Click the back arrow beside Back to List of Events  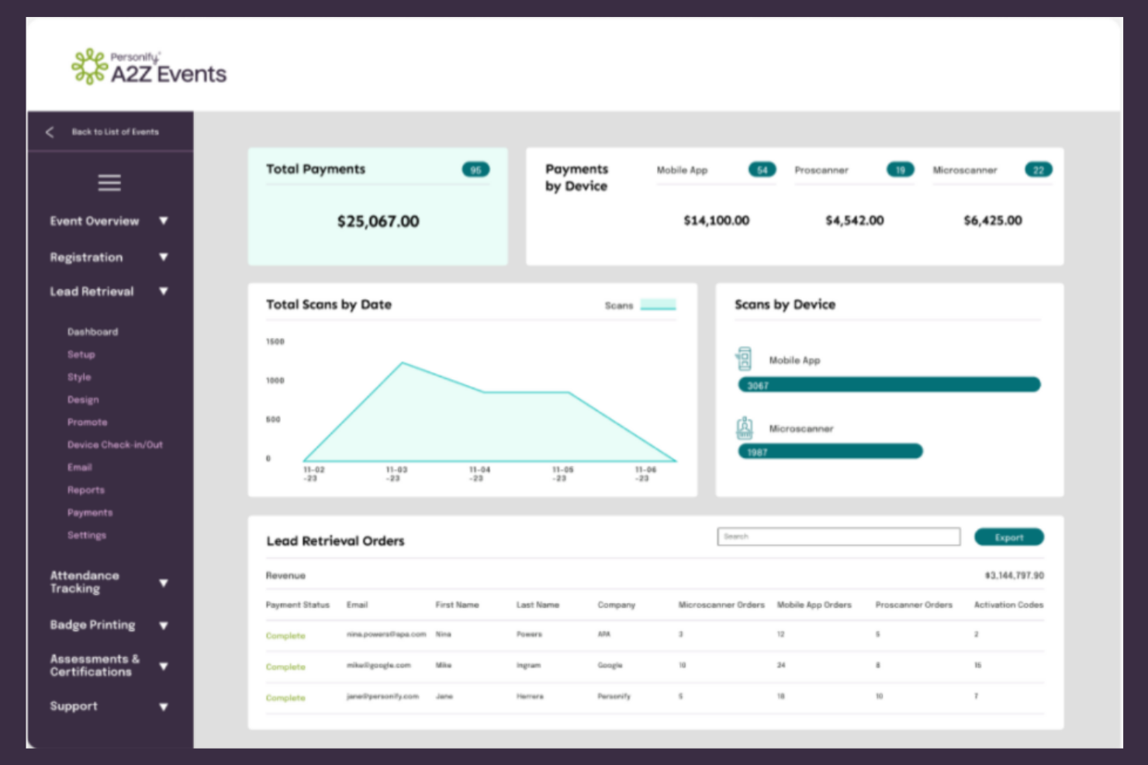coord(50,132)
